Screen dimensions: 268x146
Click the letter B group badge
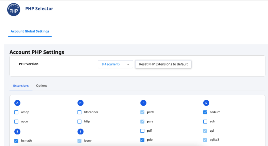point(18,131)
